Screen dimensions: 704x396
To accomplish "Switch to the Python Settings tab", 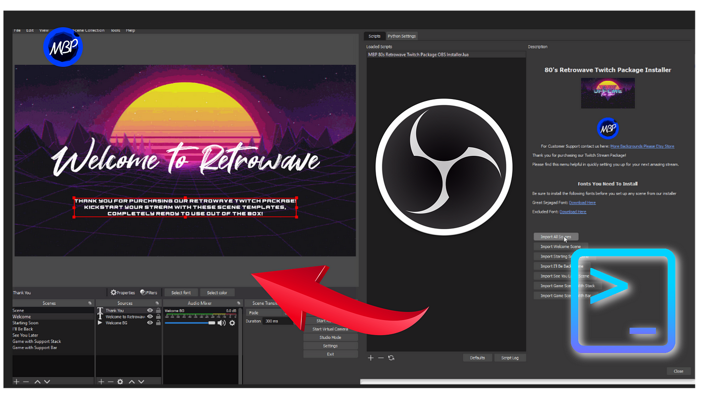I will (x=402, y=36).
